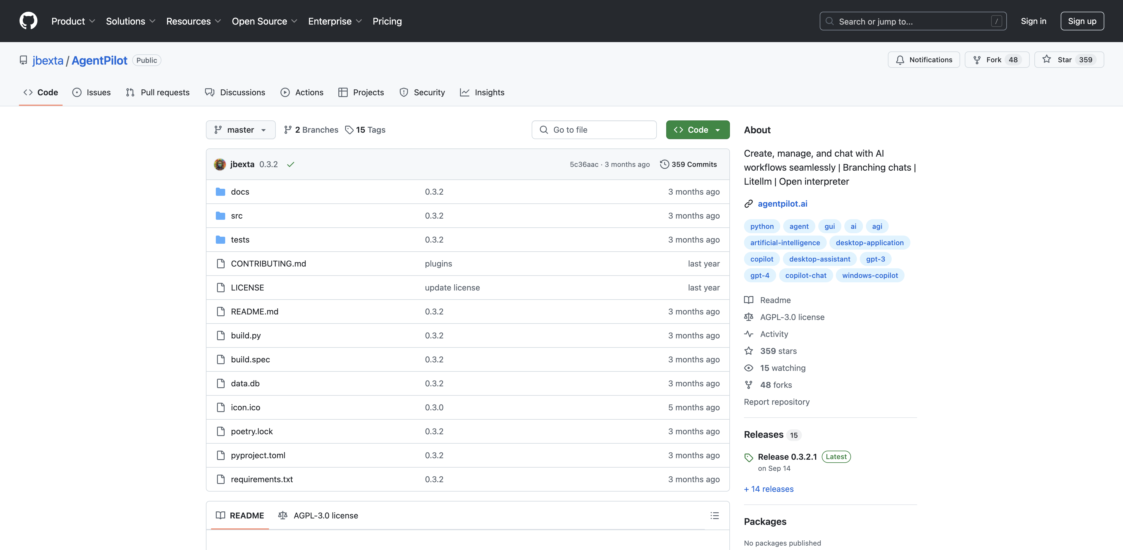Click the link icon beside agentpilot.ai

click(749, 204)
